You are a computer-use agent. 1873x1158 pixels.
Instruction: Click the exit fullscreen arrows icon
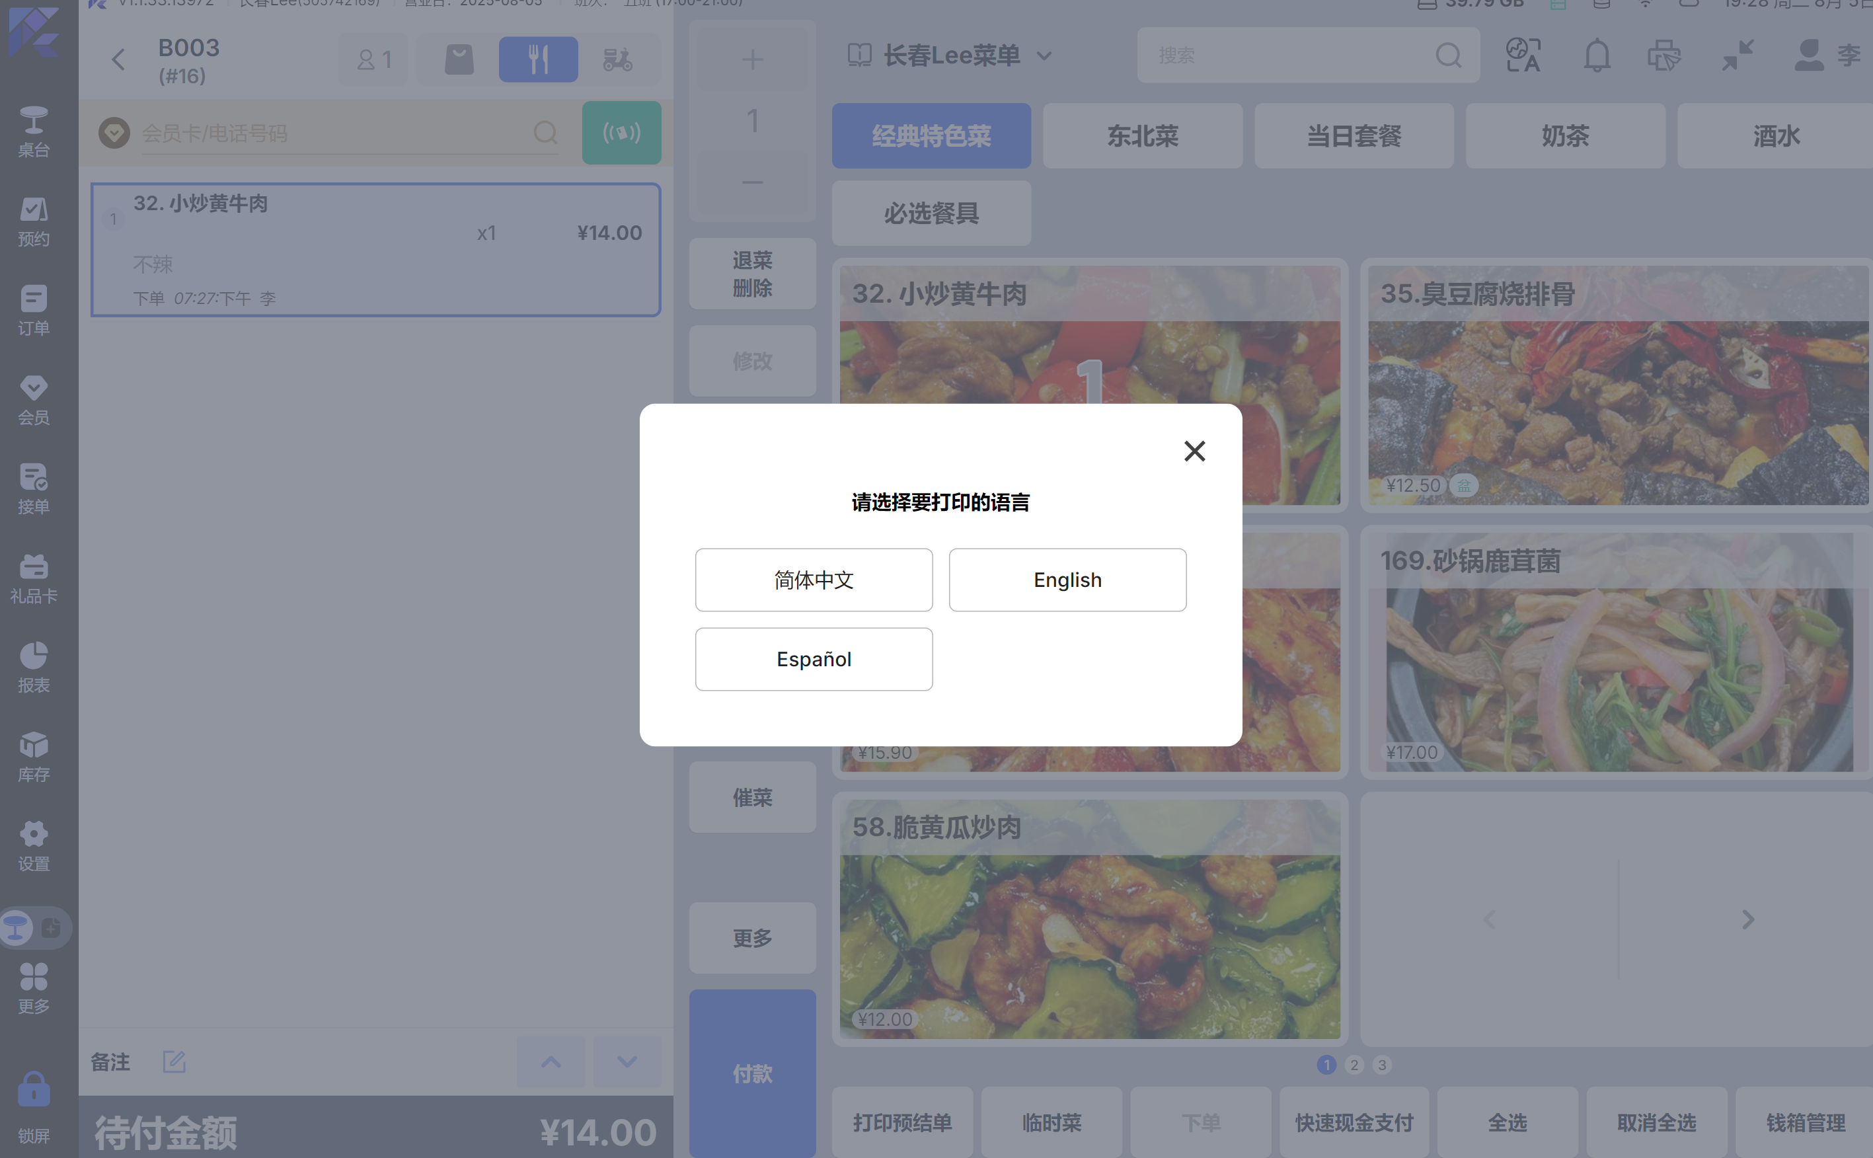click(x=1738, y=55)
